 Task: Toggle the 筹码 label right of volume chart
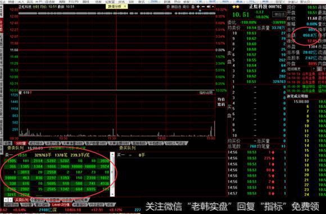tap(221, 104)
